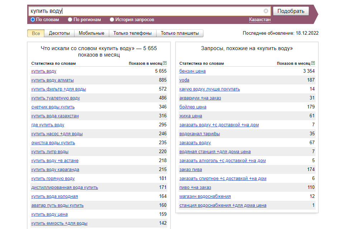Image resolution: width=361 pixels, height=229 pixels.
Task: Open 'купить фильтр +для воды' link
Action: [x=59, y=89]
